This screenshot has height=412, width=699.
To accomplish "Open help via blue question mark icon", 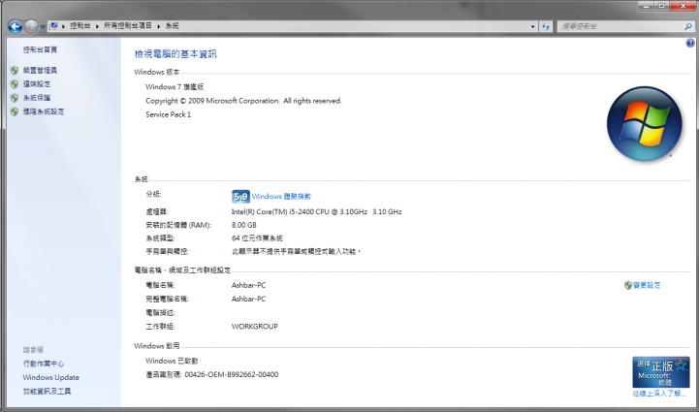I will pyautogui.click(x=690, y=43).
